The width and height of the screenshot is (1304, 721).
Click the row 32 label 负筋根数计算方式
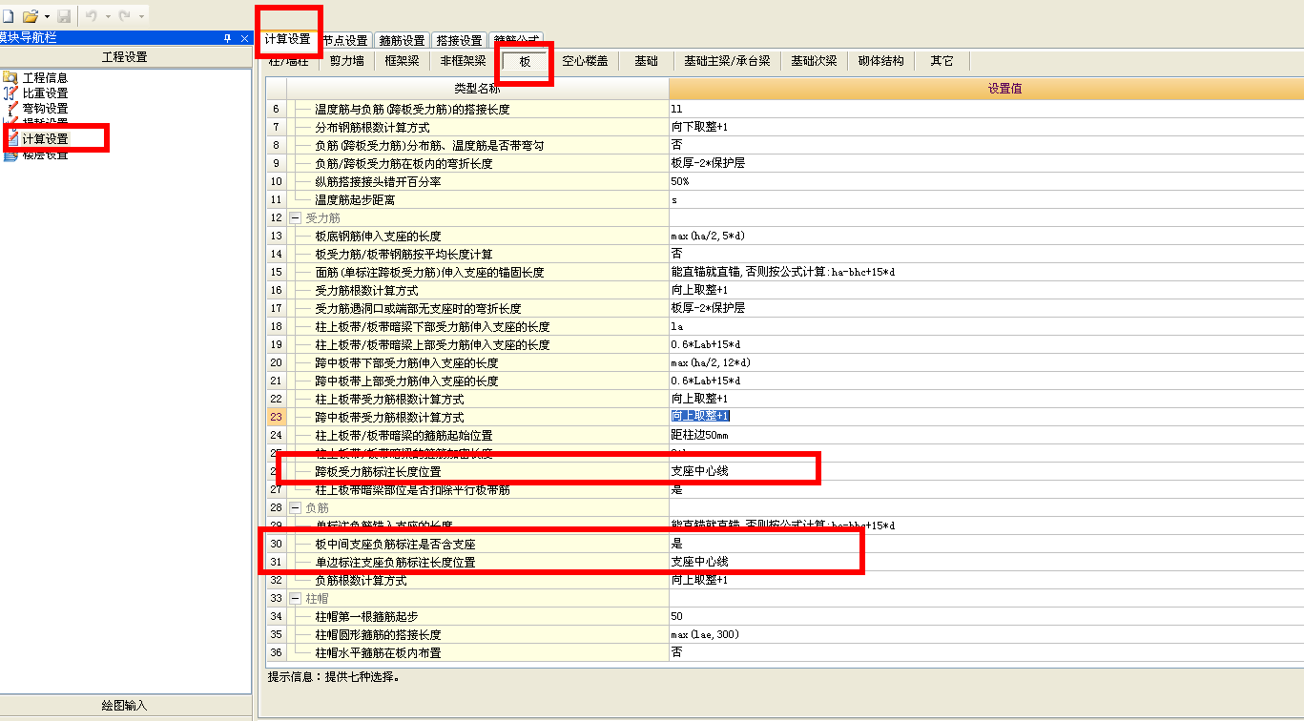361,580
